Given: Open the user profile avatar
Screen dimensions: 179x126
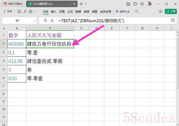Looking at the screenshot, I should 150,4.
